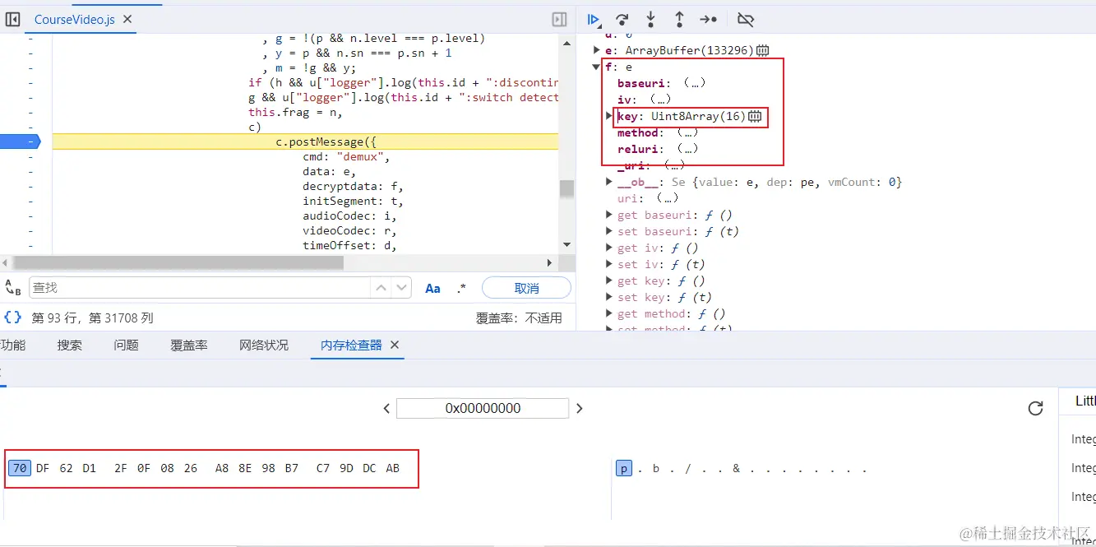Step over next function call
The height and width of the screenshot is (547, 1096).
tap(622, 19)
